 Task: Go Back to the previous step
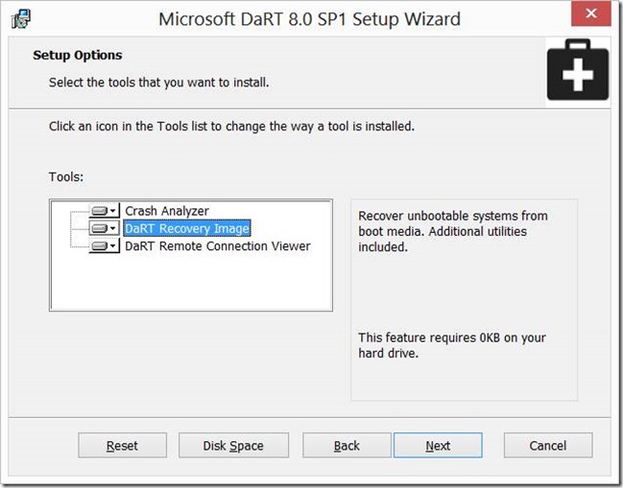coord(347,446)
